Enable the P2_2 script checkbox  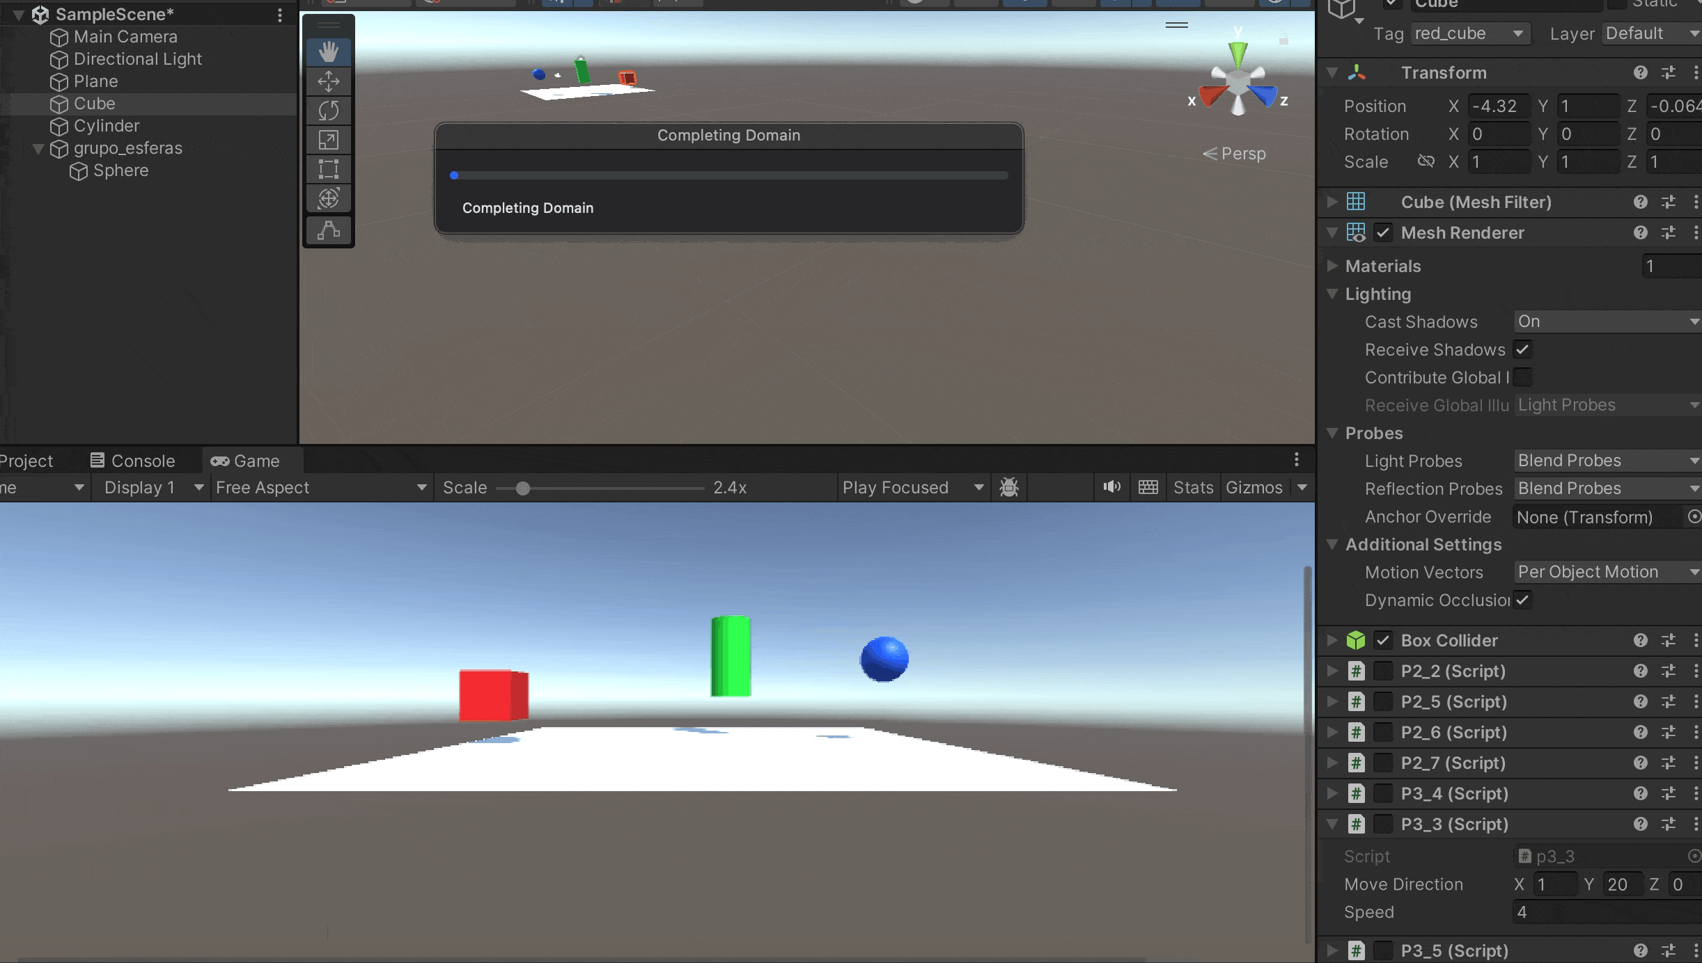point(1383,671)
